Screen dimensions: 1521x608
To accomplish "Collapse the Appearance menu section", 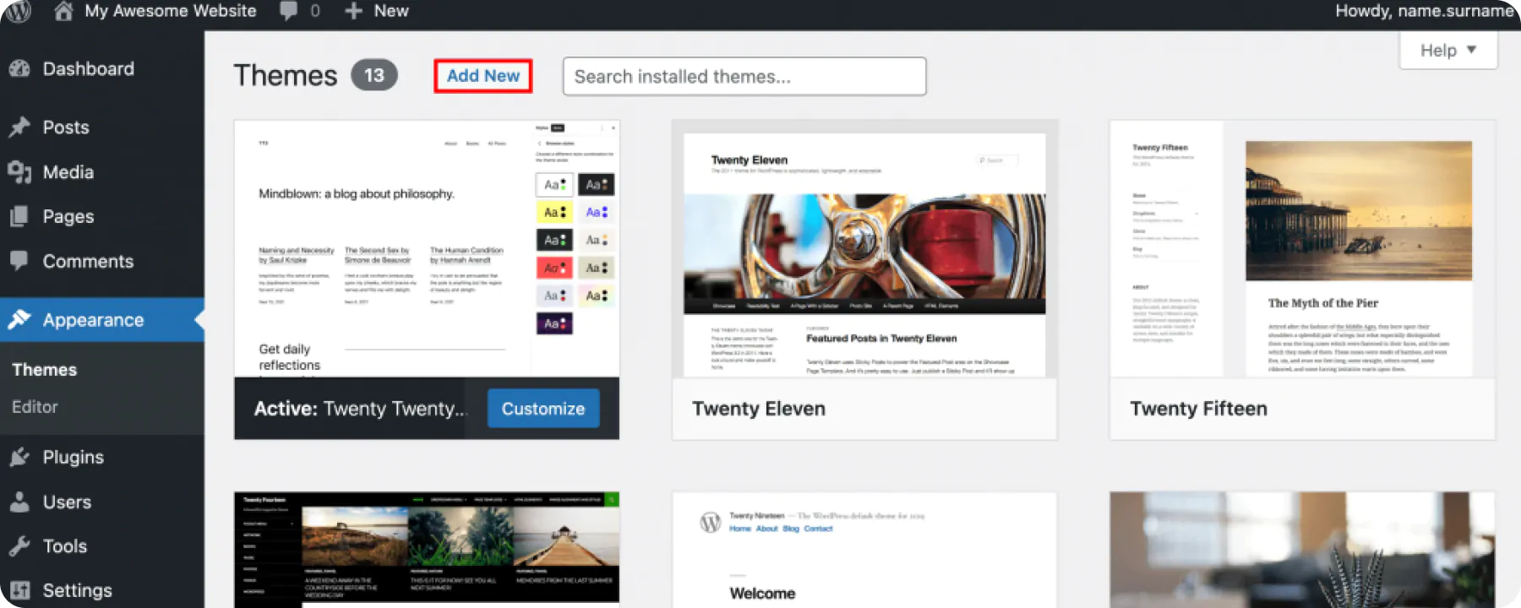I will pyautogui.click(x=93, y=320).
